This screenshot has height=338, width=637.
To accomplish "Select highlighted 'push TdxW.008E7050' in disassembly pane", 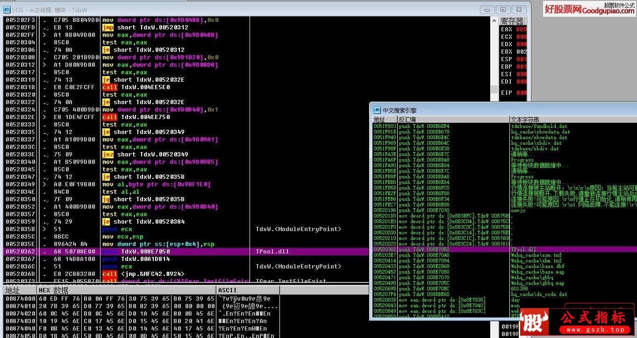I will [136, 251].
